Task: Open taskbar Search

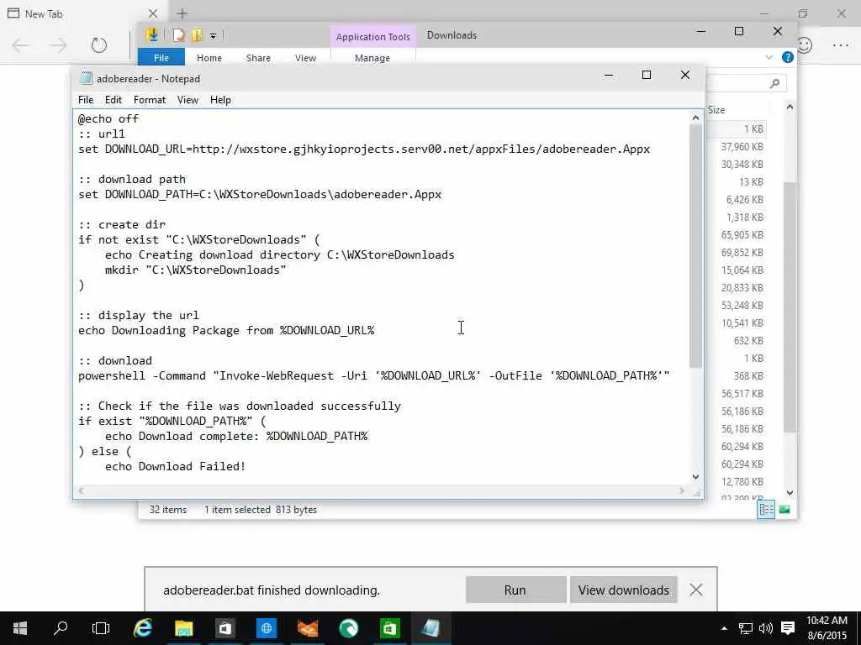Action: click(61, 628)
